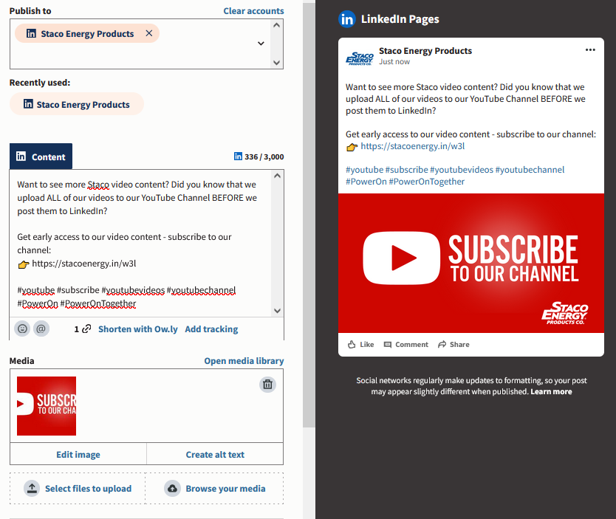Click Add tracking link
This screenshot has width=616, height=519.
[x=211, y=329]
